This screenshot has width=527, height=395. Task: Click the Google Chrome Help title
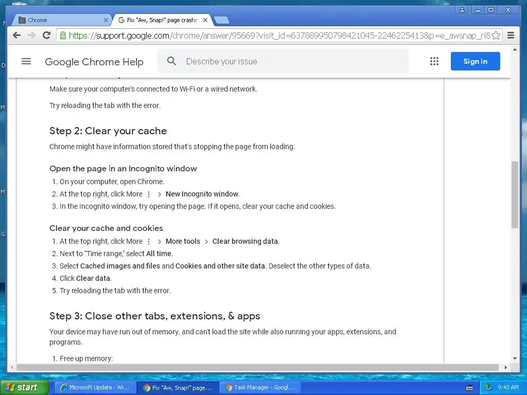coord(94,62)
